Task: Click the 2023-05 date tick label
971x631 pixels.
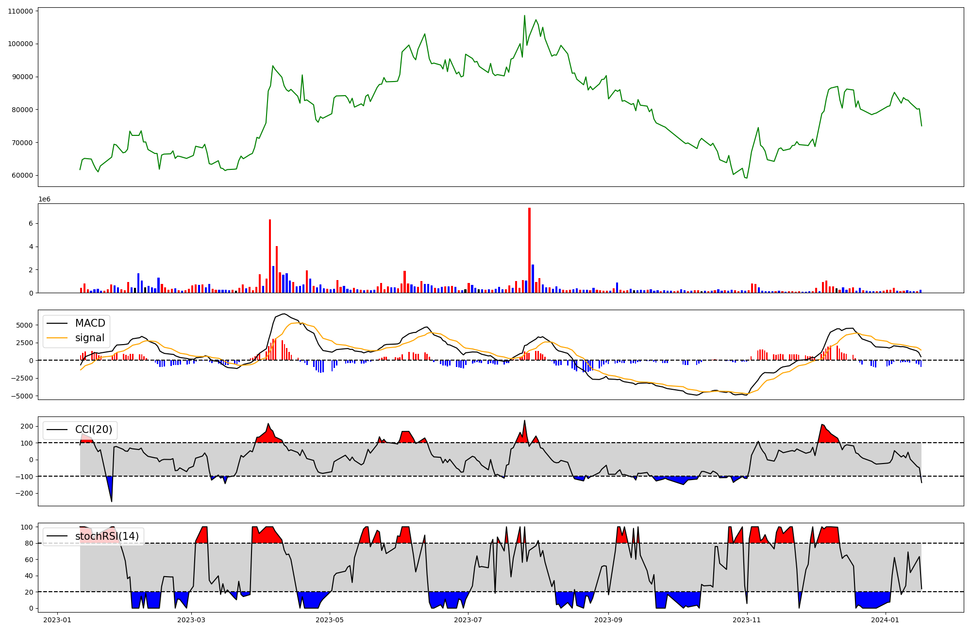Action: point(330,620)
